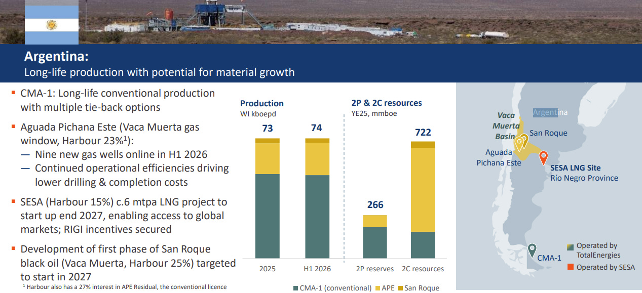Select the green CMA-1 map pin
Screen dimensions: 642x293
click(532, 250)
